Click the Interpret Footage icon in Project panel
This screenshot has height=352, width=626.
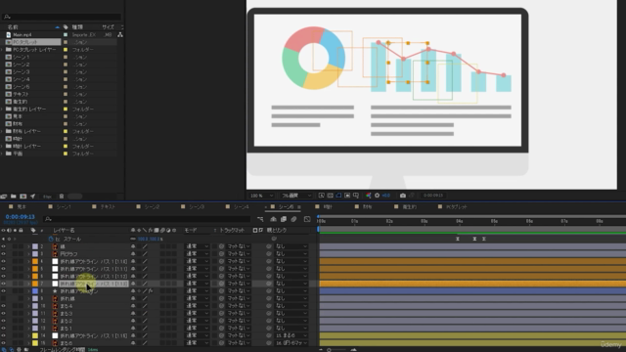coord(4,197)
